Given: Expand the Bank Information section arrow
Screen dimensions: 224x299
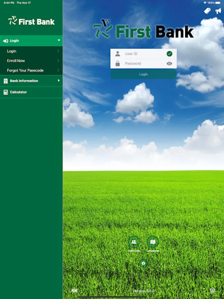Looking at the screenshot, I should click(x=59, y=81).
